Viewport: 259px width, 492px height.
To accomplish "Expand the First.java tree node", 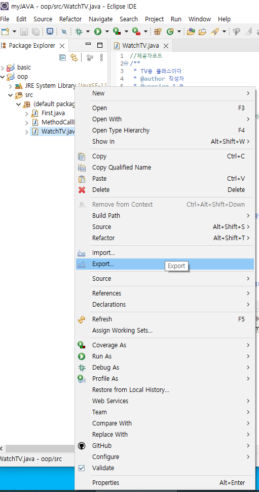I will (x=27, y=113).
